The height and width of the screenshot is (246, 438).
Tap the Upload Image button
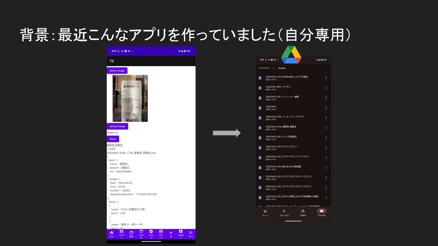[x=117, y=126]
